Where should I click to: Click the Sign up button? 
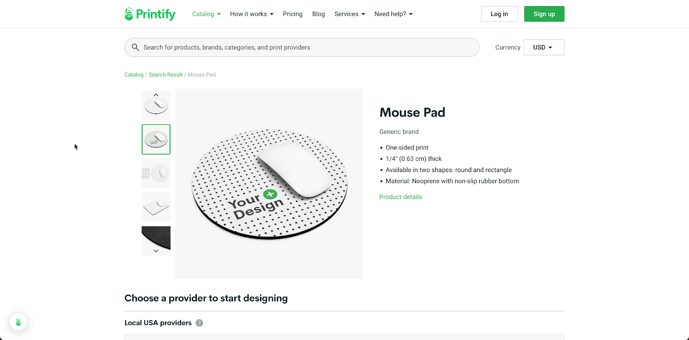(x=544, y=14)
